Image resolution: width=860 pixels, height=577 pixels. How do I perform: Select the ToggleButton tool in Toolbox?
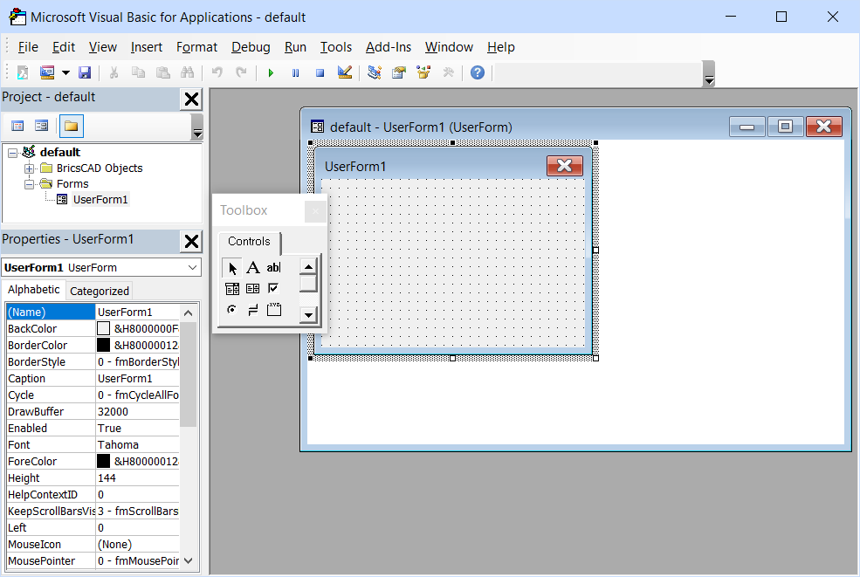click(253, 310)
